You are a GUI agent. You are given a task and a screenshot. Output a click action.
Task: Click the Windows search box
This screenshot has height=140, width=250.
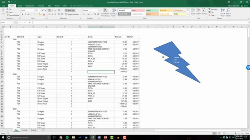(x=29, y=137)
